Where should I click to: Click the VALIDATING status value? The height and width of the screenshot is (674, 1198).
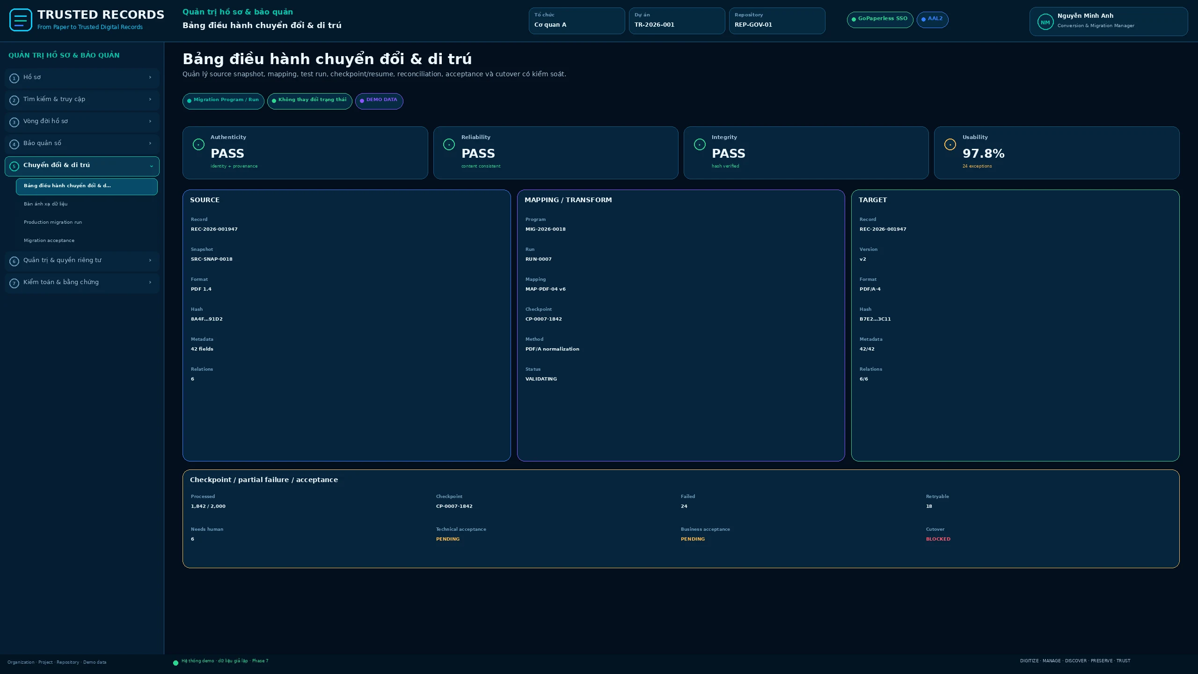[541, 379]
